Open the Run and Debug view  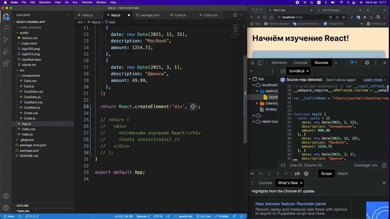tap(5, 52)
